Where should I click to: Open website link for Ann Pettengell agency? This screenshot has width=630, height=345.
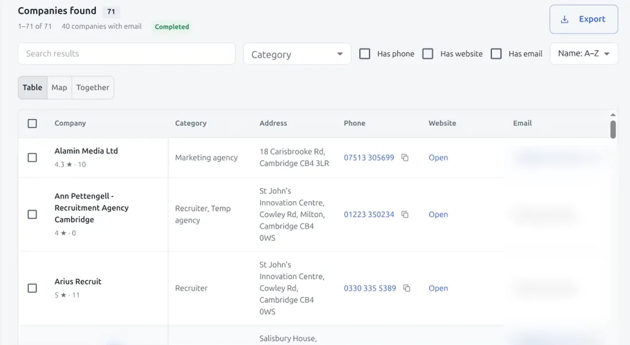(x=438, y=214)
